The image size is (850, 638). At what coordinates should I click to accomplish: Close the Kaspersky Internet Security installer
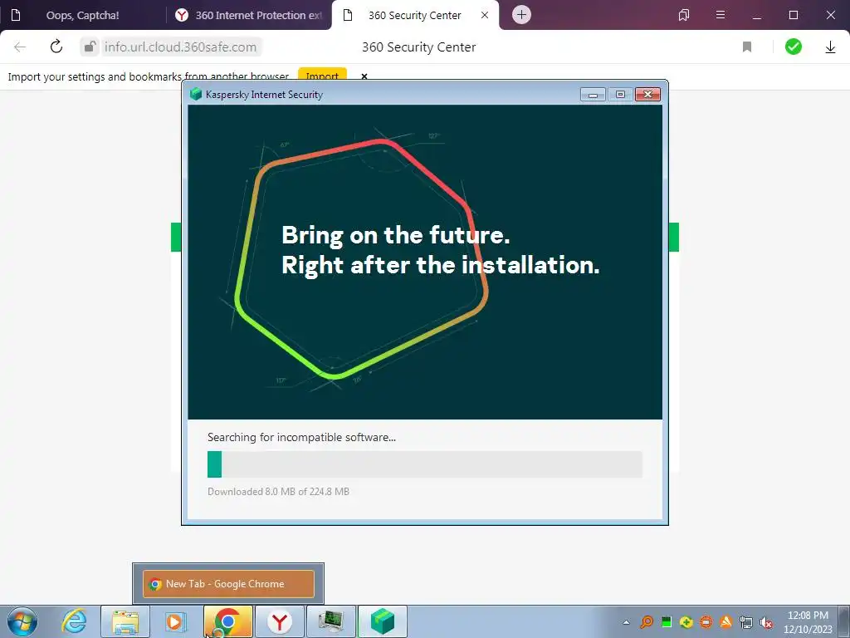(x=647, y=95)
